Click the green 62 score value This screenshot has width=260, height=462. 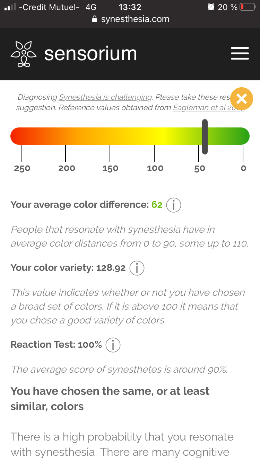pos(157,205)
